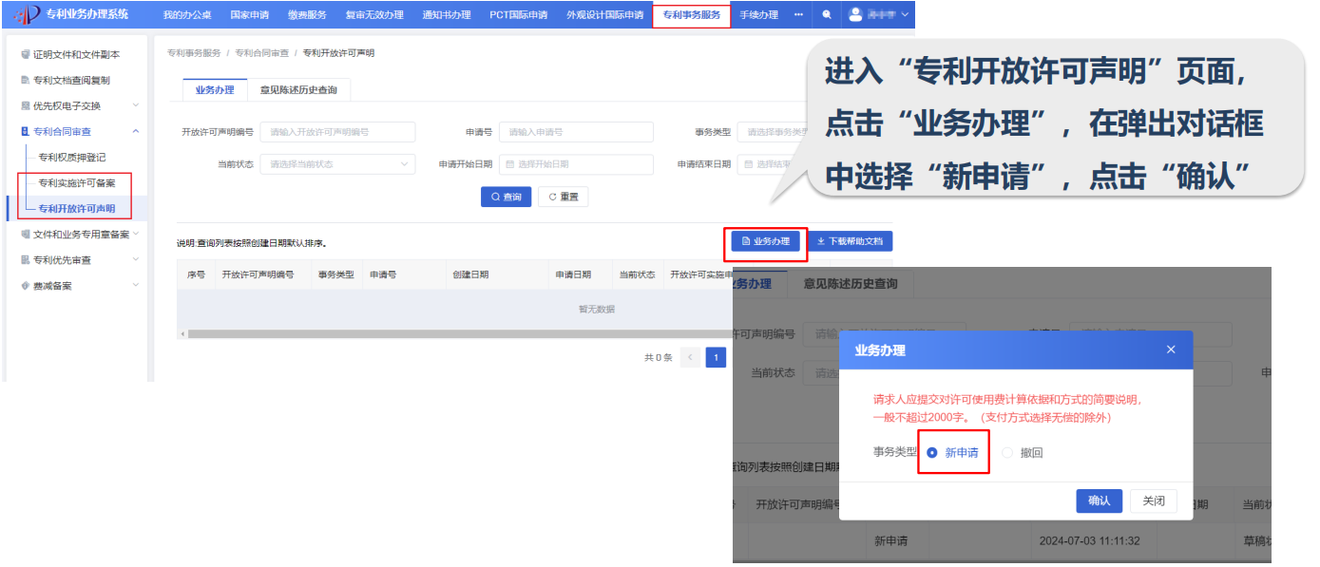The height and width of the screenshot is (567, 1320).
Task: Open the 当前状态 dropdown selector
Action: 337,164
